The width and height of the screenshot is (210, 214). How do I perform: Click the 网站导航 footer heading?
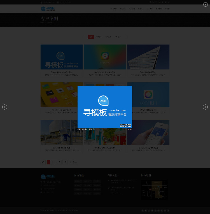(79, 175)
